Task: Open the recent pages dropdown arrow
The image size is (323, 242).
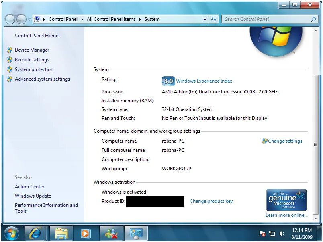Action: pyautogui.click(x=29, y=20)
